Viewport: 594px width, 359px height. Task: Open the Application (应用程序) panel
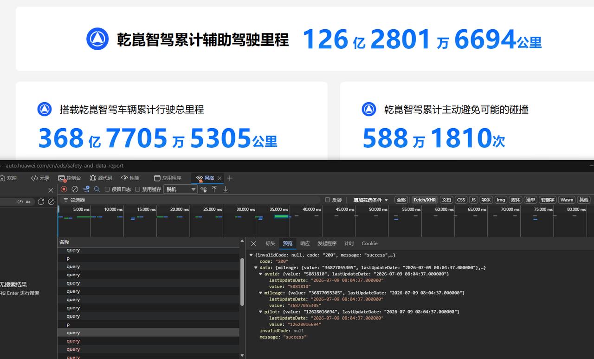click(x=168, y=178)
